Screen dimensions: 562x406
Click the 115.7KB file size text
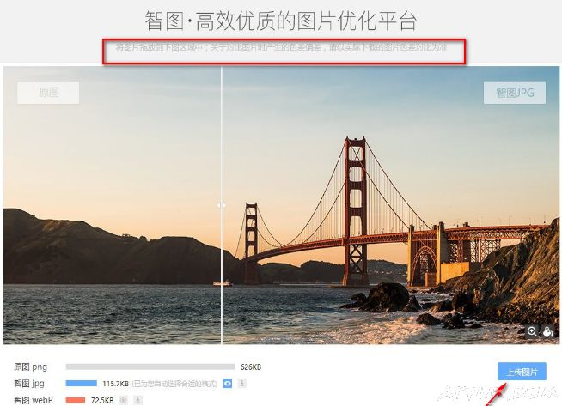coord(115,384)
